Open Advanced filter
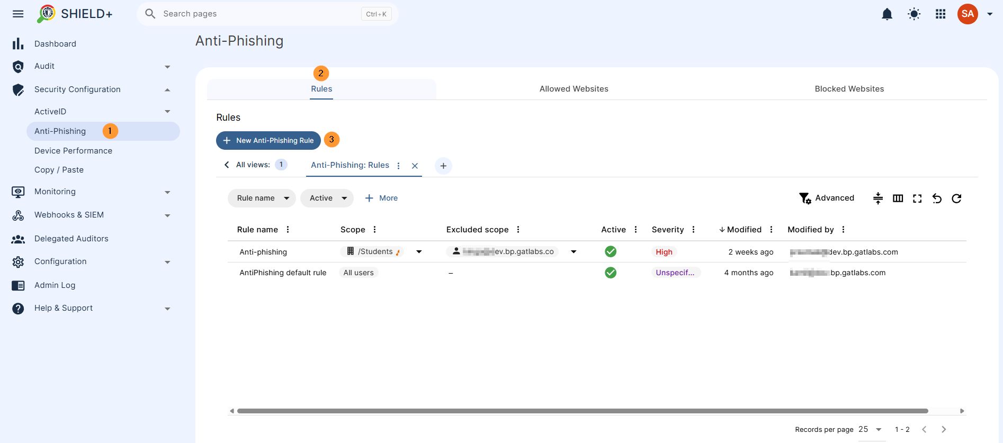 tap(827, 198)
